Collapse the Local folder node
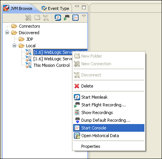The image size is (162, 159). [x=15, y=46]
